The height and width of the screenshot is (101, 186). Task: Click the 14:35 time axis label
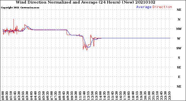click(x=105, y=96)
